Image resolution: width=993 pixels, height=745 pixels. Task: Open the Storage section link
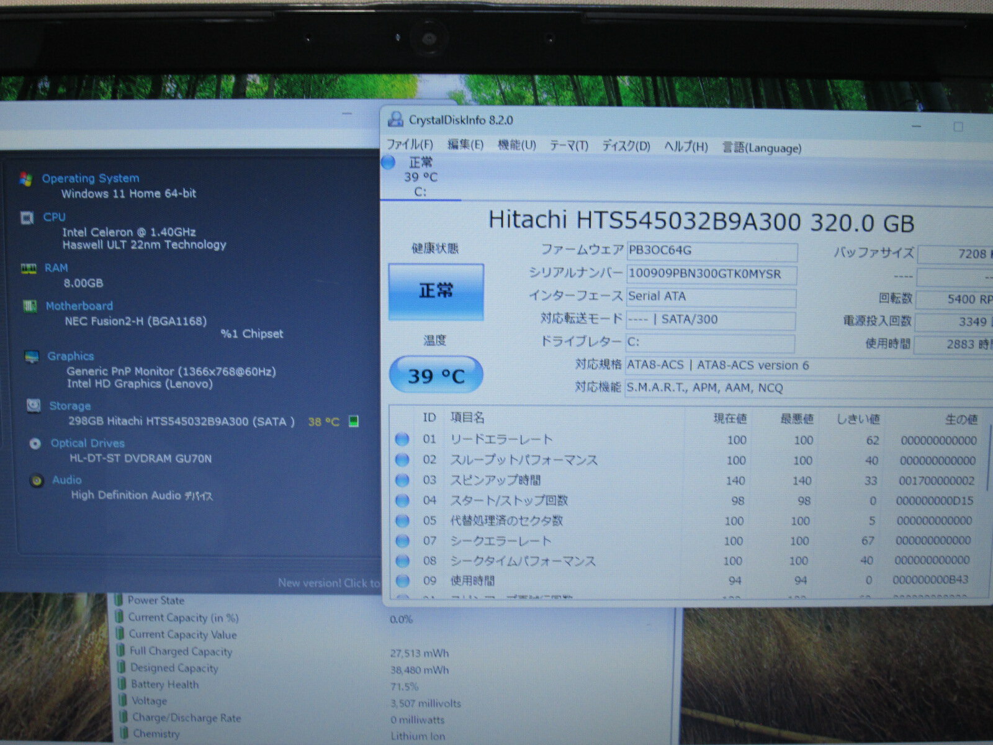point(70,405)
